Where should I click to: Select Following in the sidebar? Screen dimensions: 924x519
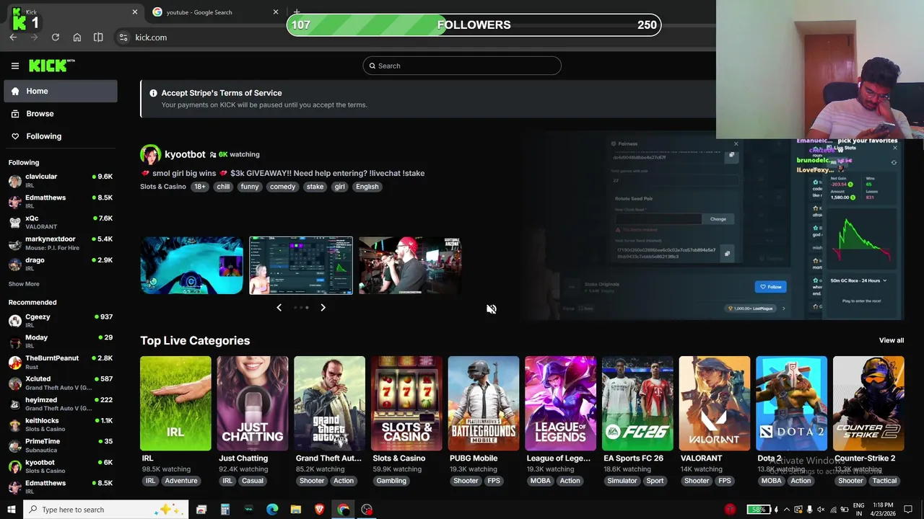pos(61,136)
